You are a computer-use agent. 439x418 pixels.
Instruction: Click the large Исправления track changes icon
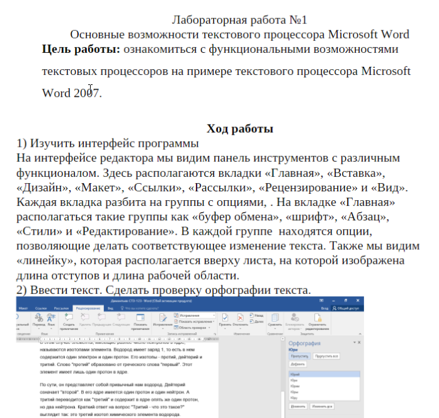point(162,317)
